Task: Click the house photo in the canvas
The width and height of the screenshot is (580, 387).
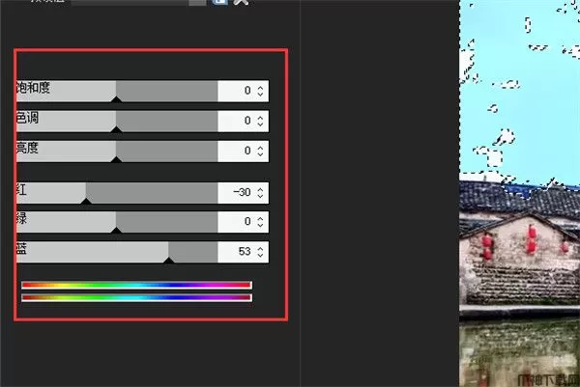Action: (519, 193)
